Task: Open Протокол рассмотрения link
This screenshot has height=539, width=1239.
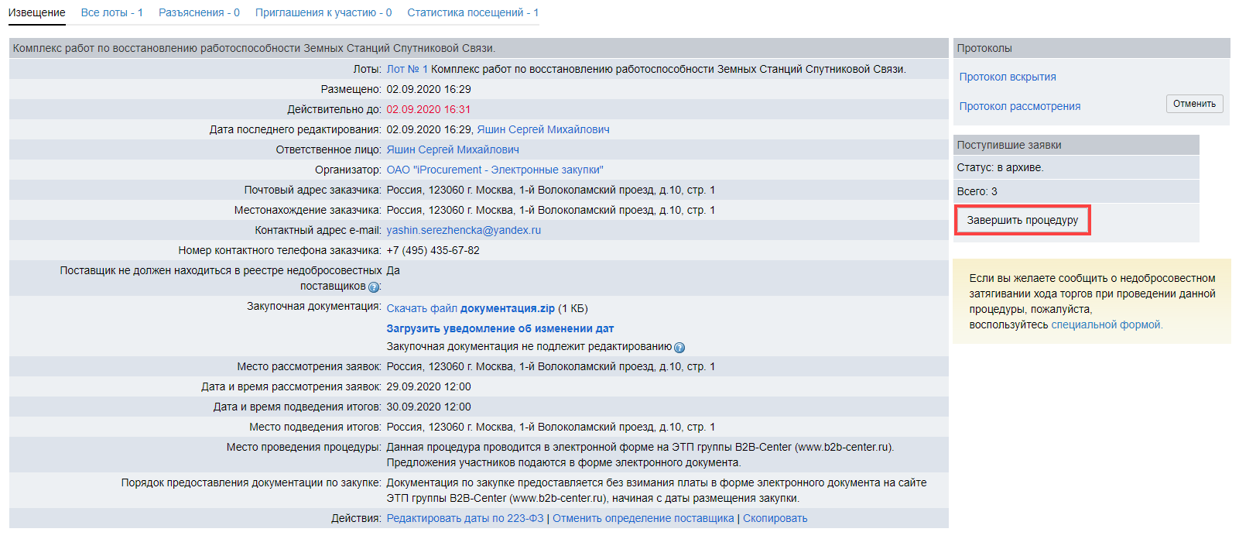Action: [x=1019, y=106]
